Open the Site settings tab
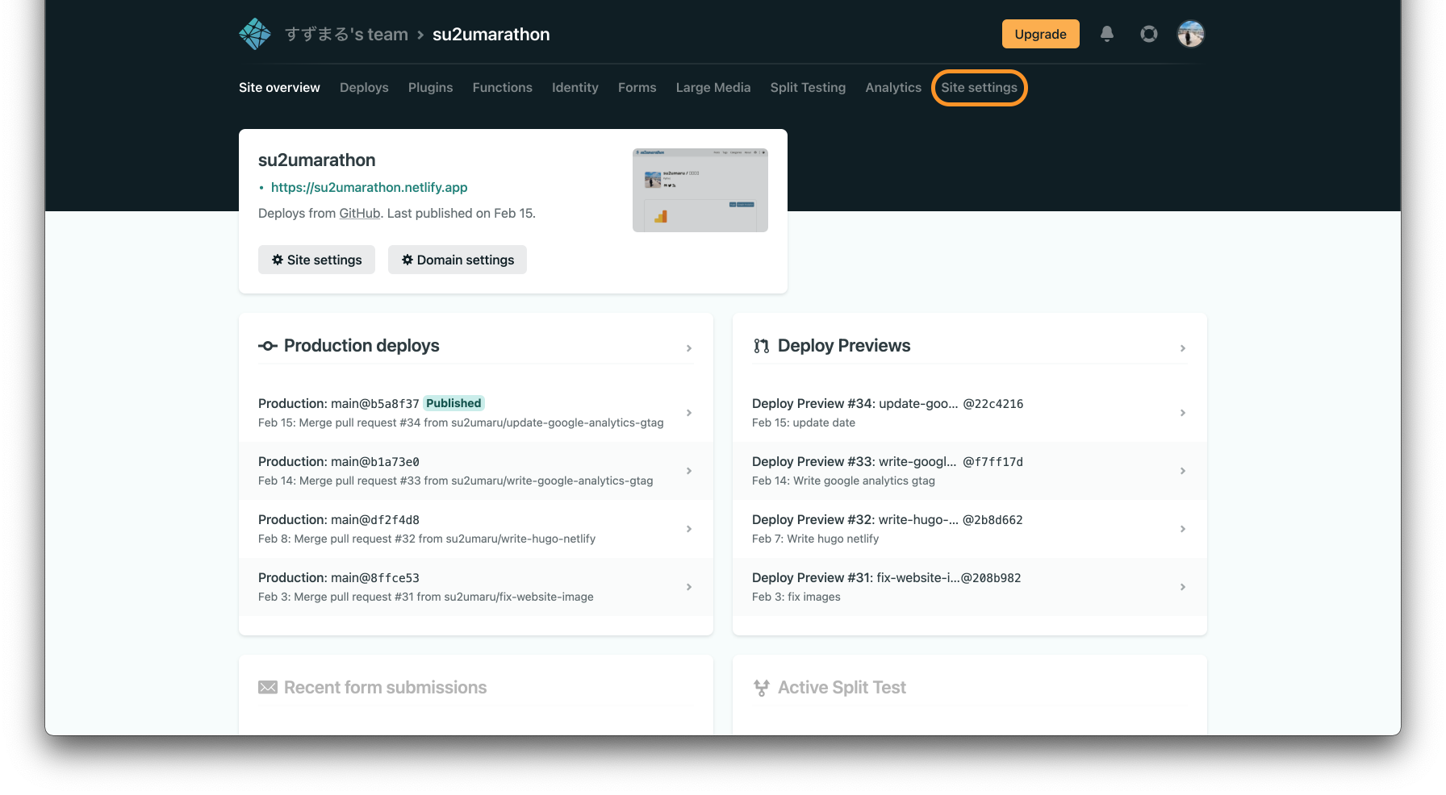 click(979, 87)
